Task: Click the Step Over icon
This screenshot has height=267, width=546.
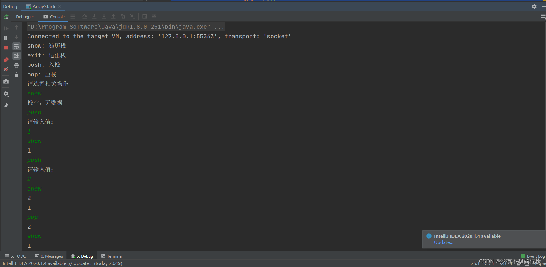Action: (x=85, y=17)
